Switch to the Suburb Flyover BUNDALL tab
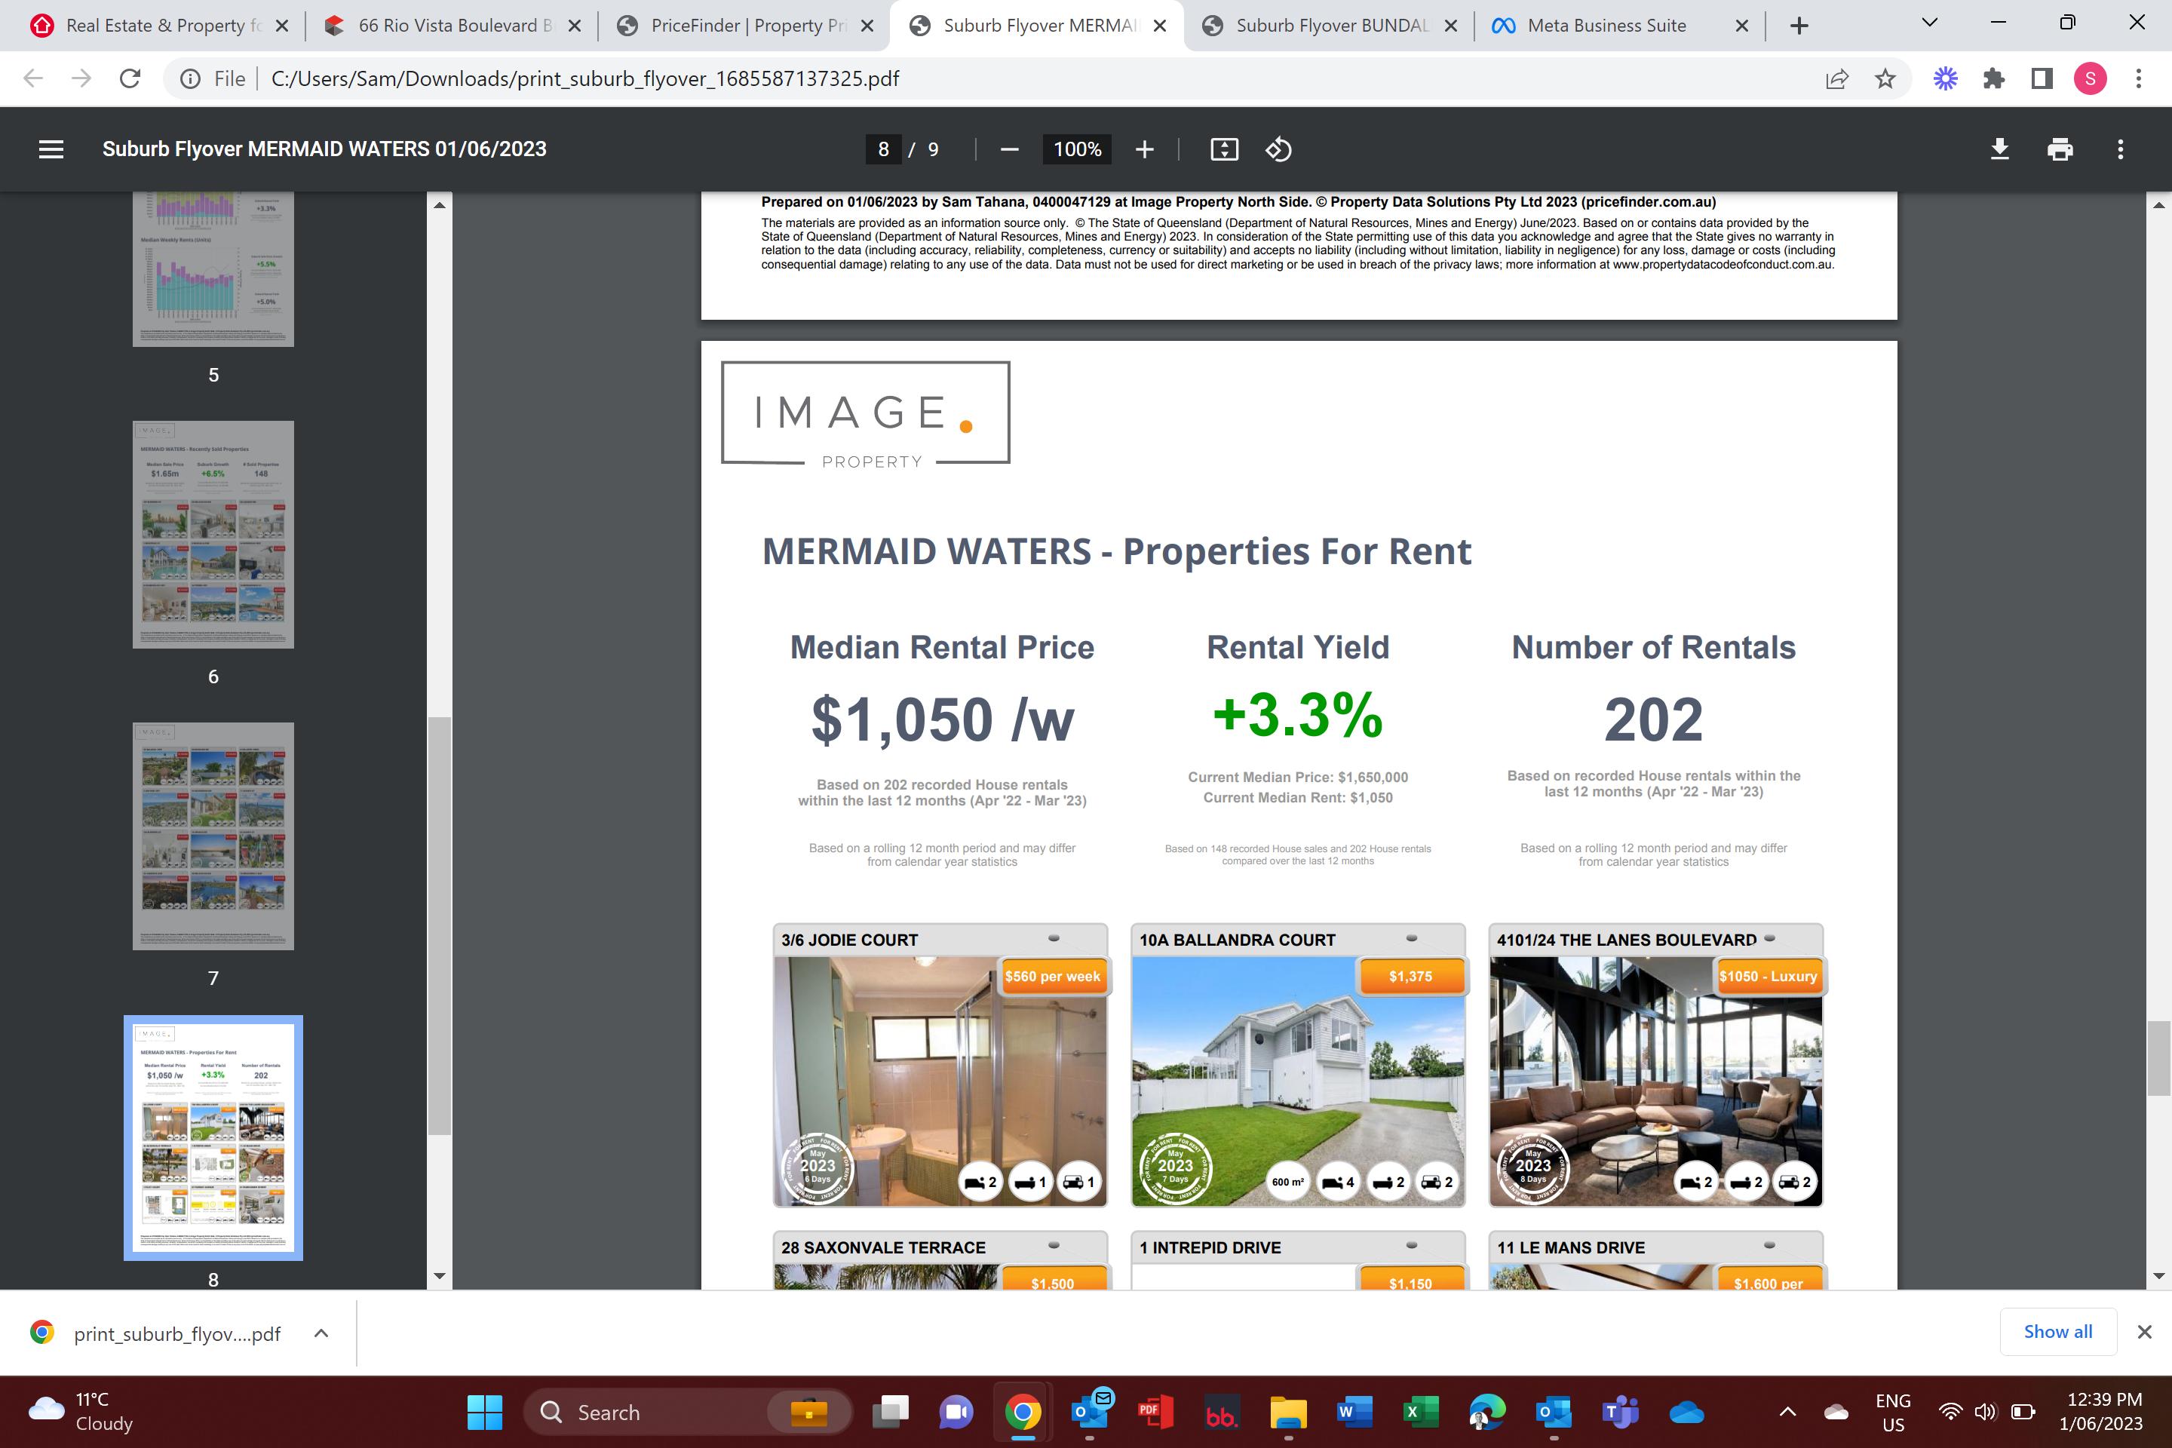Image resolution: width=2172 pixels, height=1448 pixels. pos(1330,26)
